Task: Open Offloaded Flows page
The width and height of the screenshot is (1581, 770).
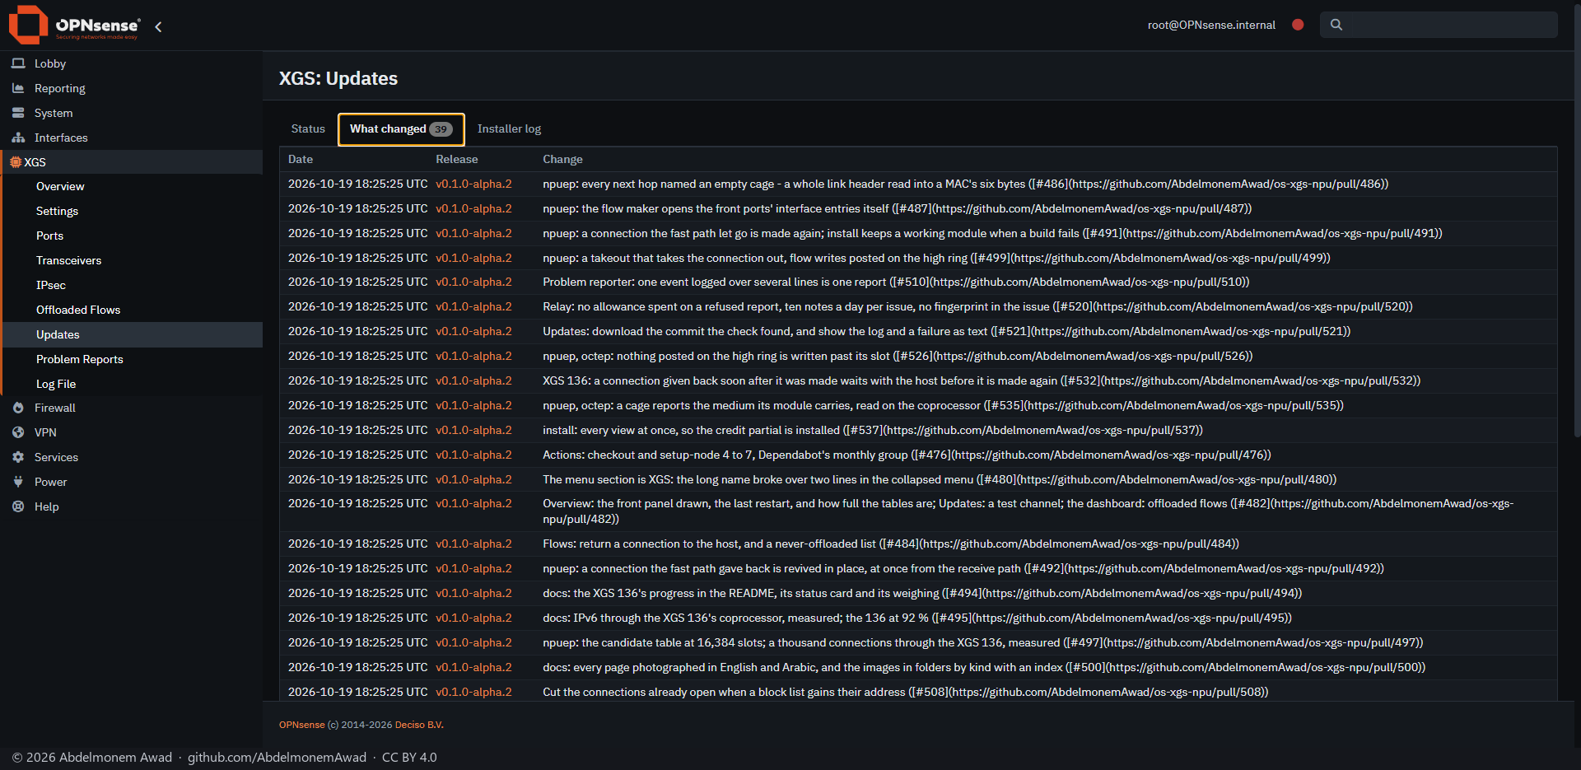Action: (x=133, y=310)
